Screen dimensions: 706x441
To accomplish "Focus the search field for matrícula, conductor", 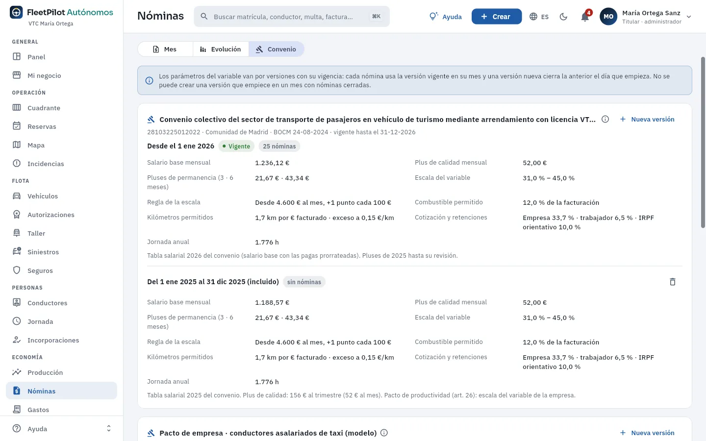I will pyautogui.click(x=292, y=17).
